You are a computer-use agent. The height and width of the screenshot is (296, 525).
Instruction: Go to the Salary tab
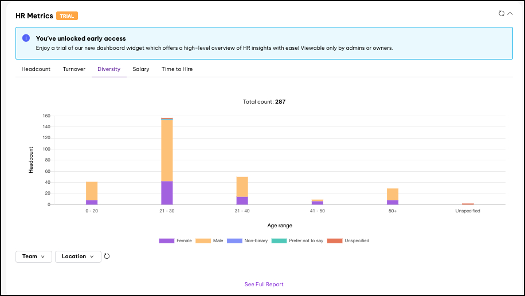[x=141, y=69]
